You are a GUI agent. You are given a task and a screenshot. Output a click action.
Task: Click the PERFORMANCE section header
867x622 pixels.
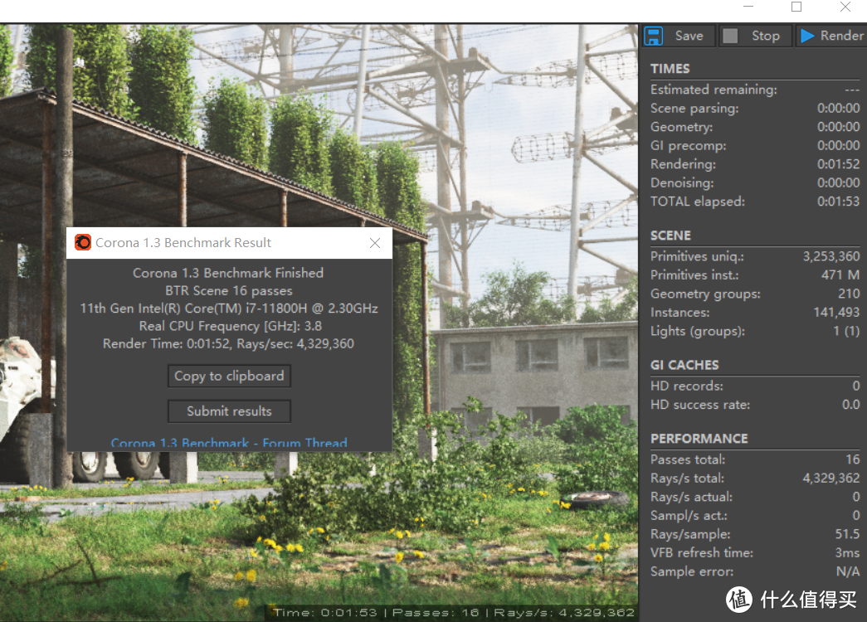coord(699,439)
